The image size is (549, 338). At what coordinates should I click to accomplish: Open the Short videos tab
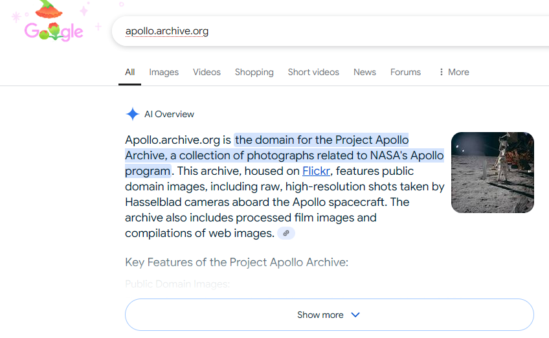tap(313, 72)
